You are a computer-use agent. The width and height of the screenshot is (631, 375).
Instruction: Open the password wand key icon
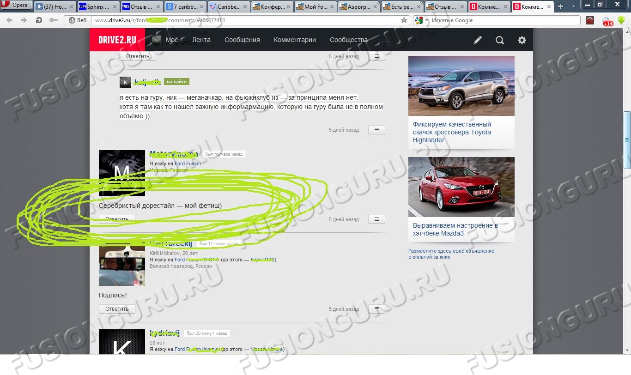pyautogui.click(x=54, y=20)
